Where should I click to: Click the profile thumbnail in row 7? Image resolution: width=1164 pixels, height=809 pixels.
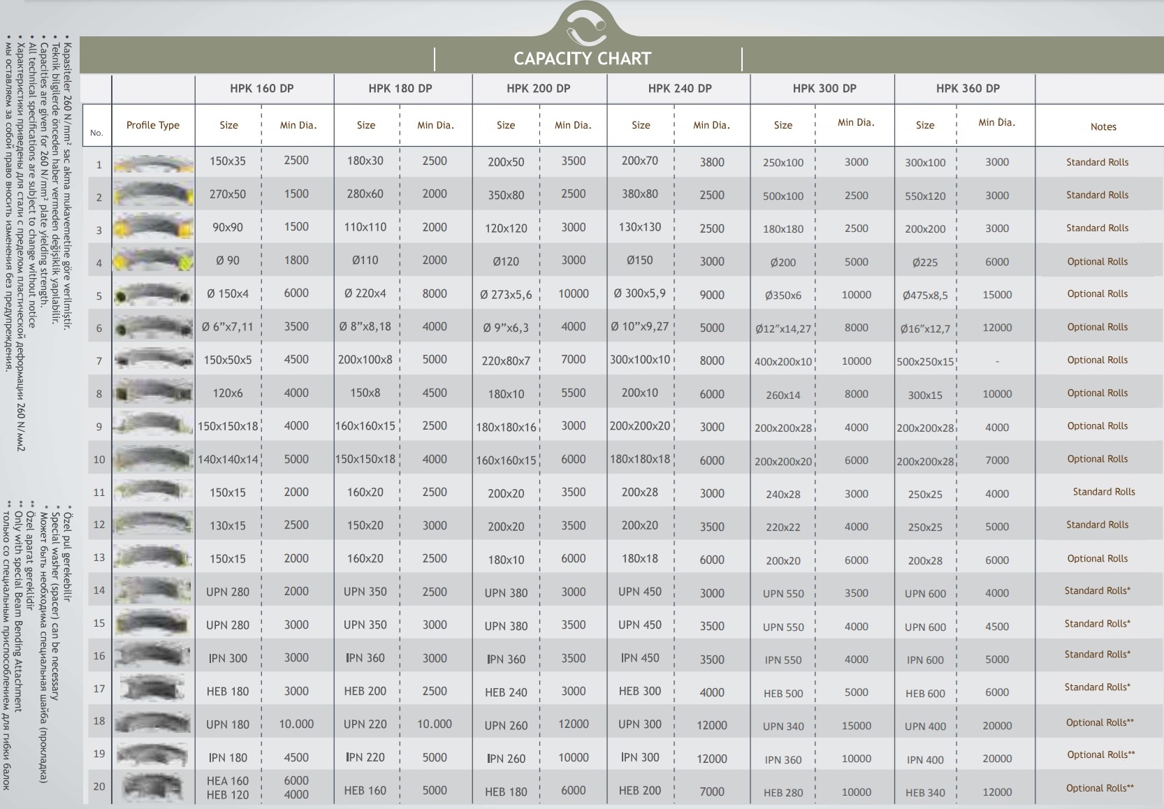pyautogui.click(x=154, y=360)
